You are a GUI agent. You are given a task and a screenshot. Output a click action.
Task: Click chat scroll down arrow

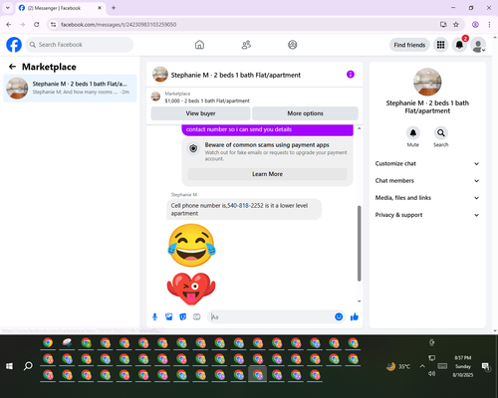pos(359,301)
